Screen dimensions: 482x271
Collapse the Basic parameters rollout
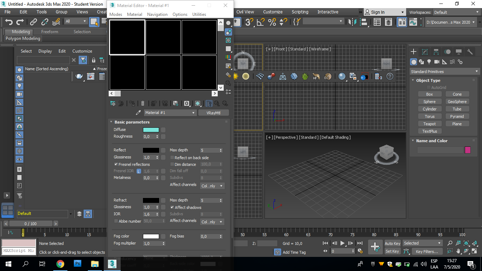click(x=132, y=122)
